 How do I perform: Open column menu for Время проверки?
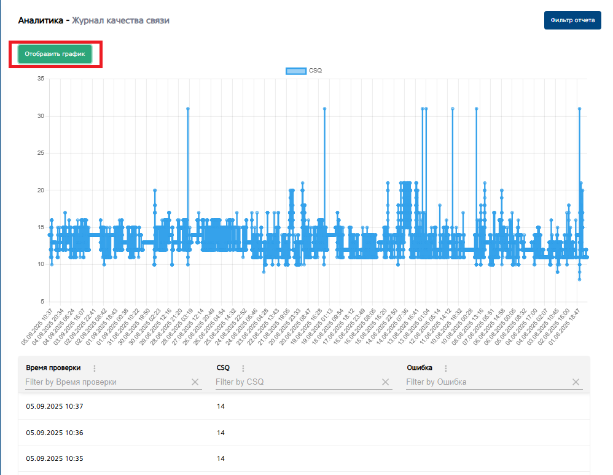click(94, 368)
